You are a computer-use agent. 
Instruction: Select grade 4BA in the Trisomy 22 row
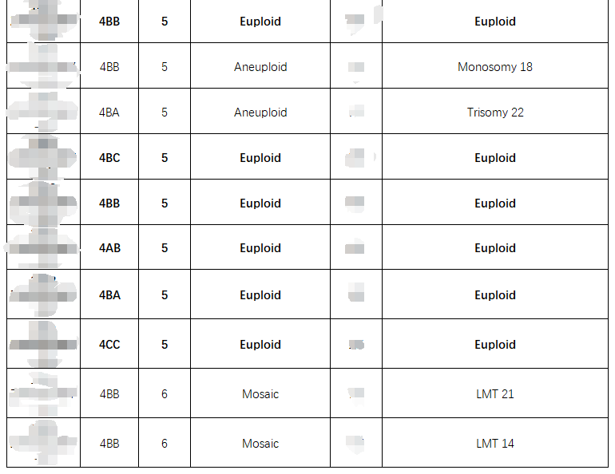pos(109,113)
